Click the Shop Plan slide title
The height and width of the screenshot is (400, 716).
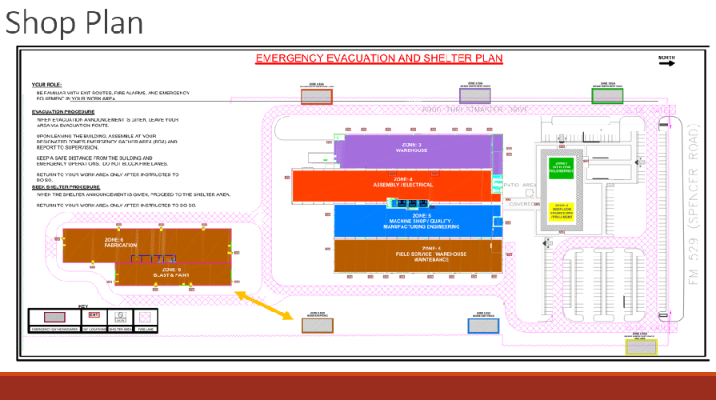[74, 22]
